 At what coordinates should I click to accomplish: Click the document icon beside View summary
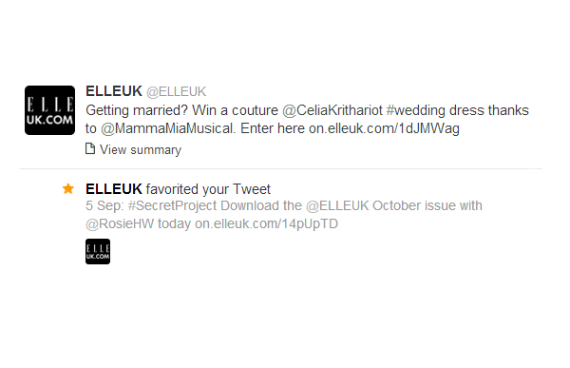tap(90, 149)
